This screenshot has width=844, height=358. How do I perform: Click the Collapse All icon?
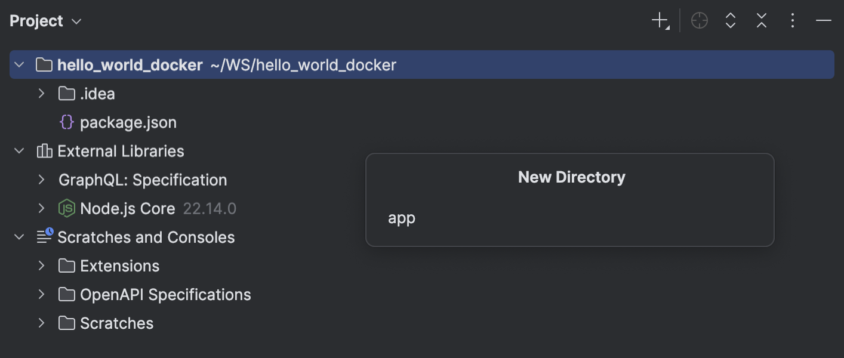click(761, 20)
